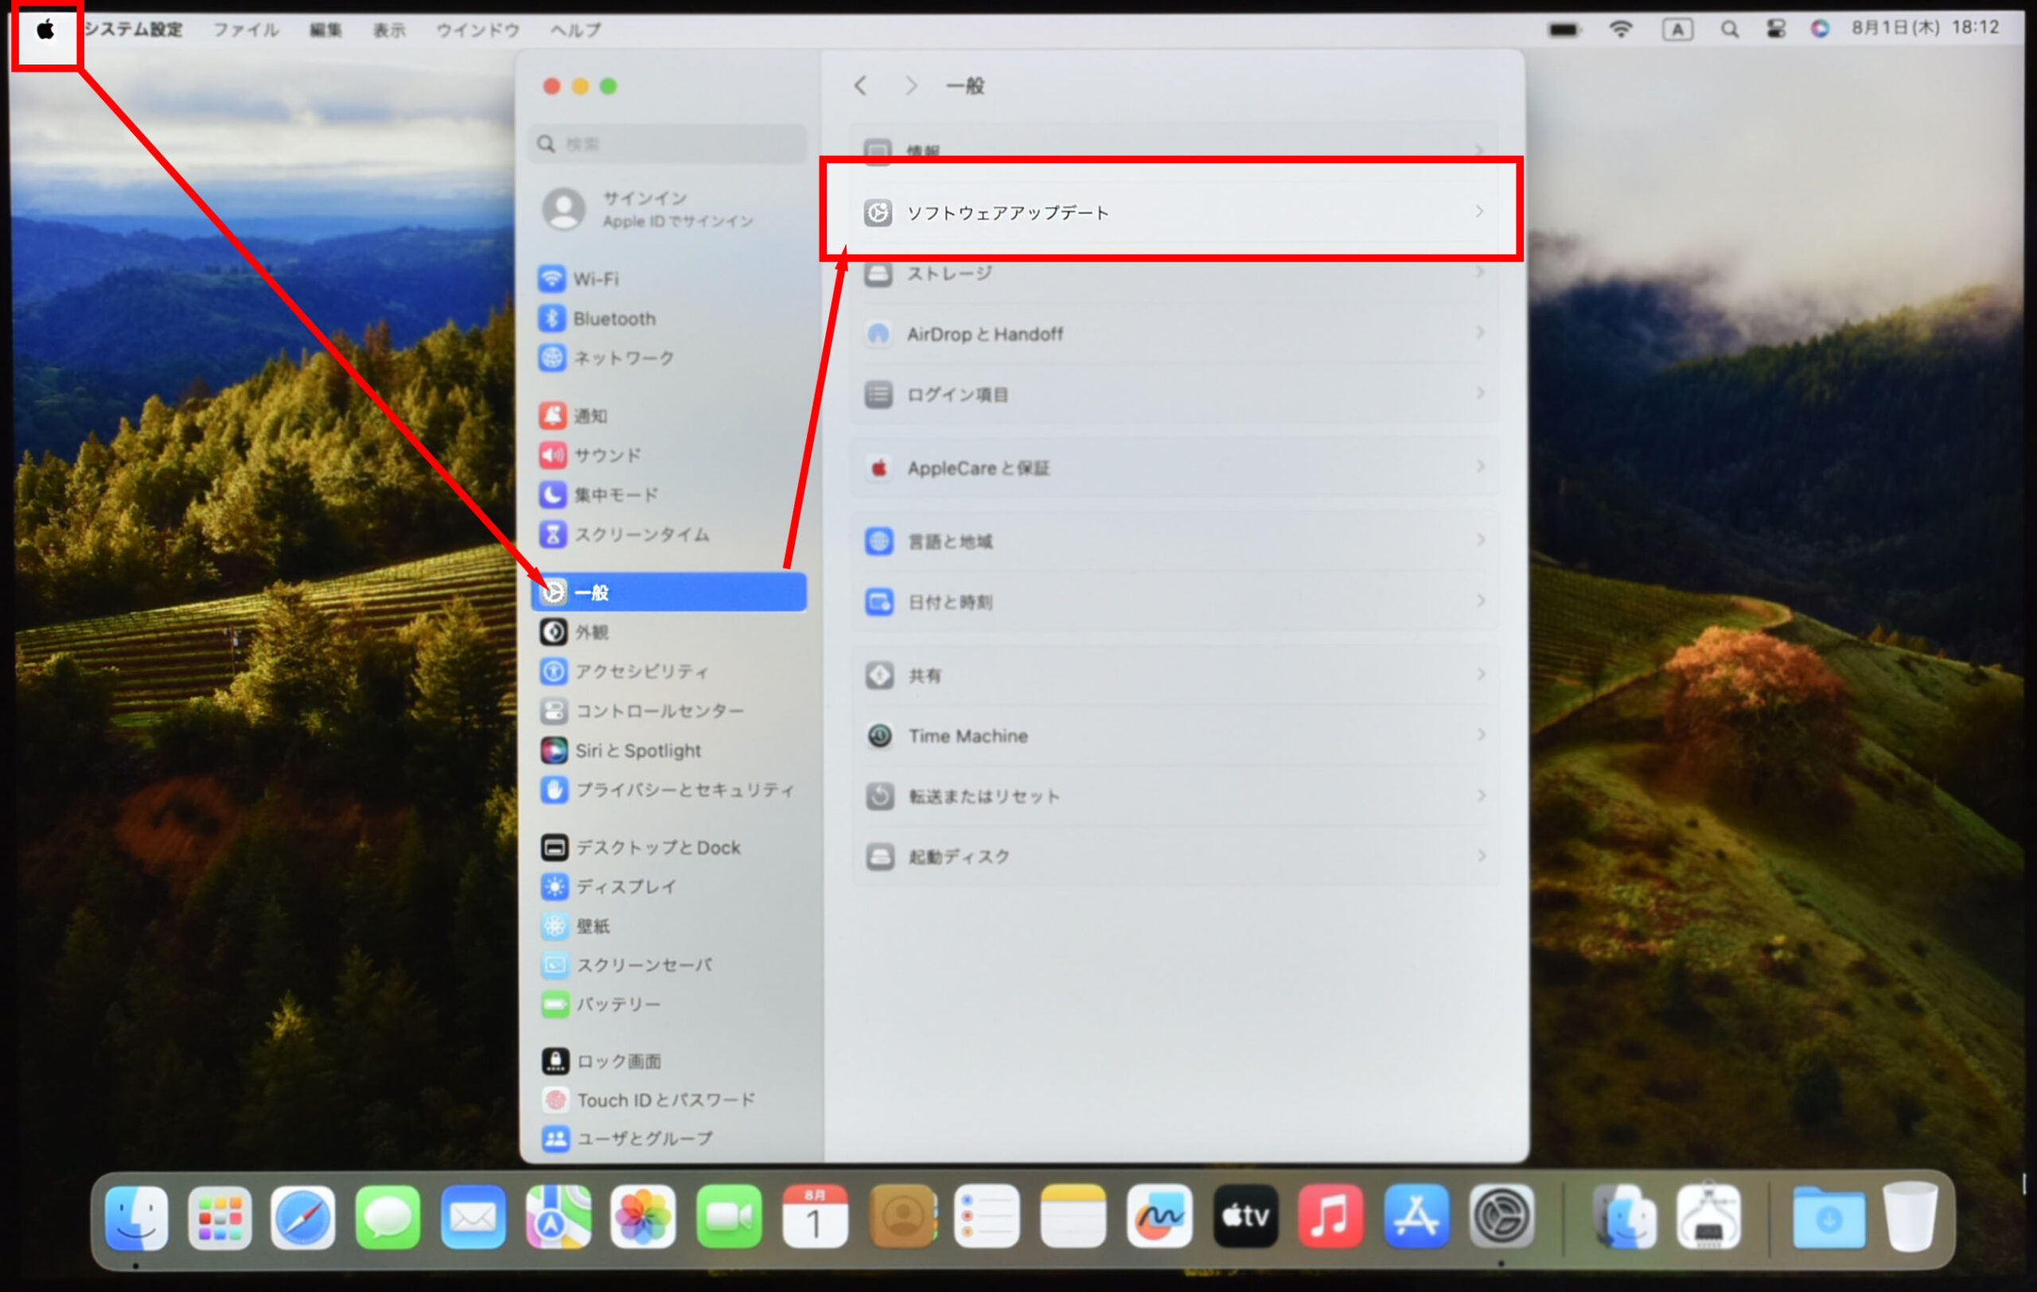Open Finder from the Dock

136,1217
